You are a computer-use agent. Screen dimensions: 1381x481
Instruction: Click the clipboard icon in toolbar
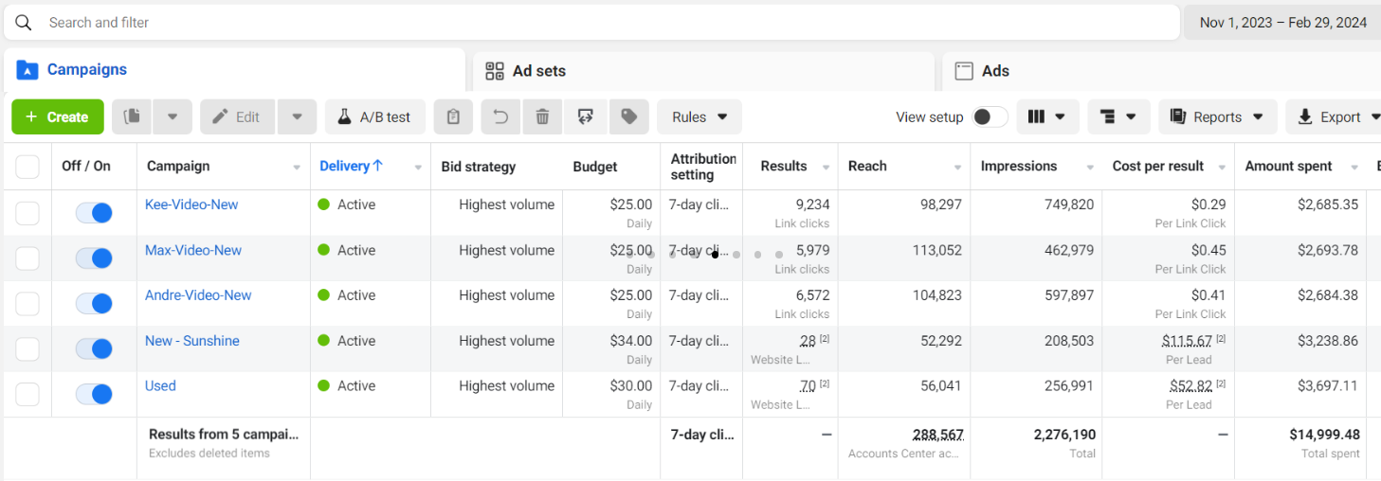pyautogui.click(x=453, y=116)
